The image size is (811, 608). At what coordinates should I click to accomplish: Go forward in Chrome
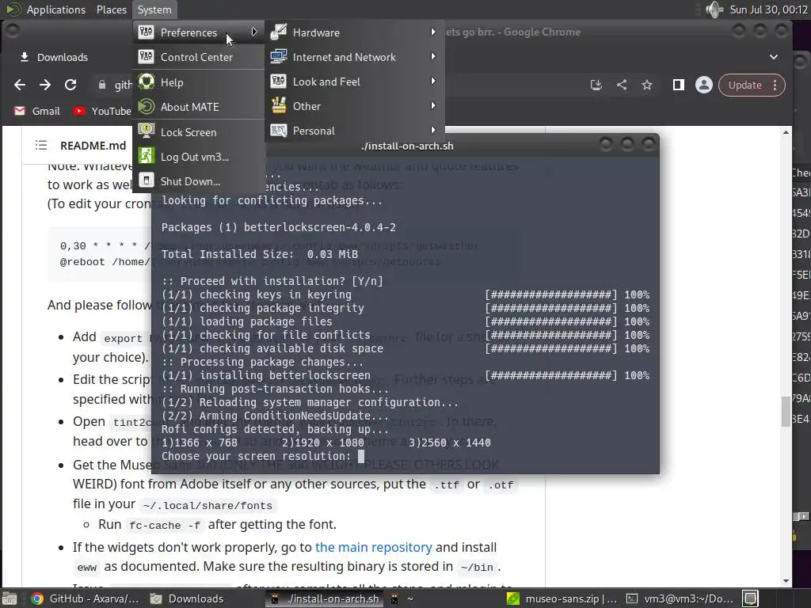(x=45, y=85)
